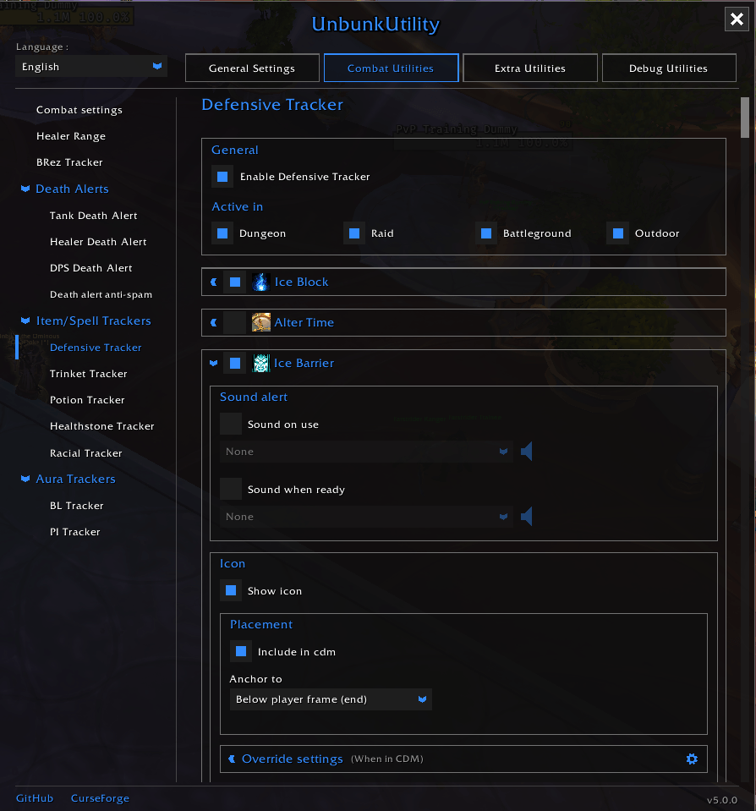Switch to General Settings tab
Image resolution: width=756 pixels, height=811 pixels.
pos(252,68)
